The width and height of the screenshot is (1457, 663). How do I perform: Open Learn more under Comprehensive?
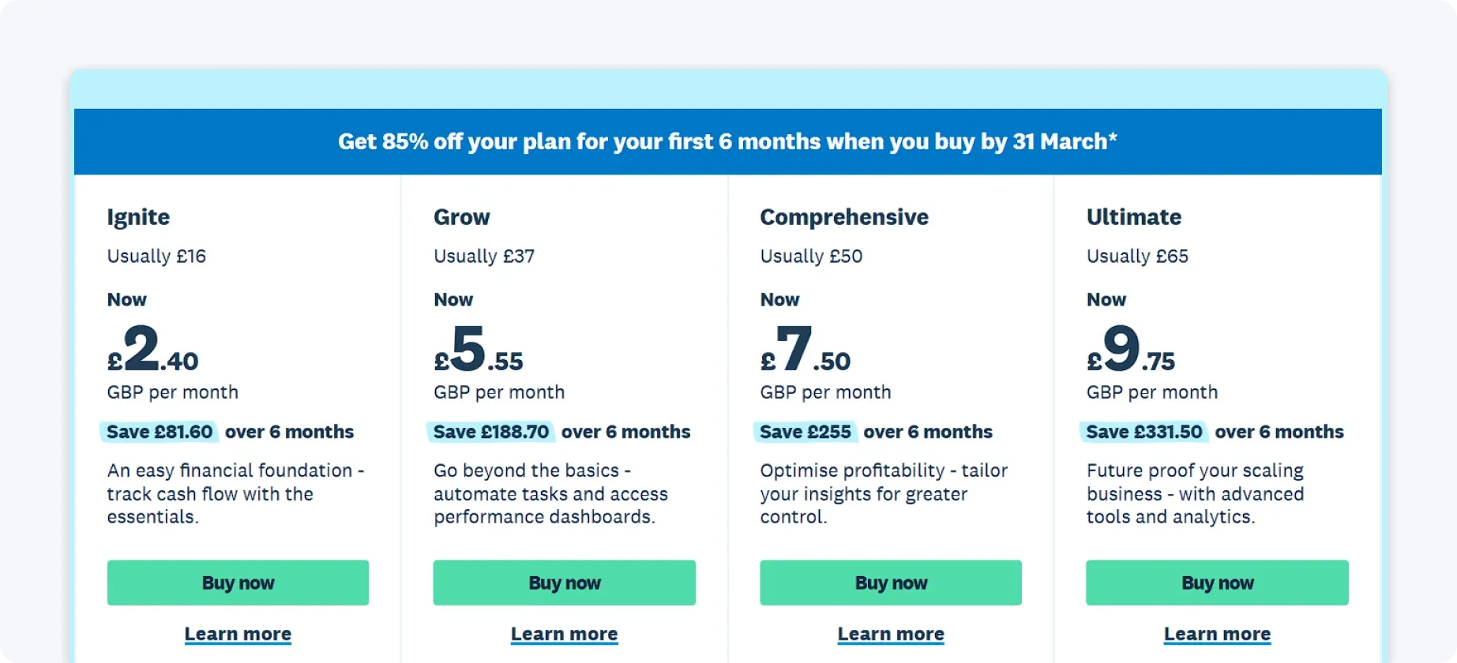pyautogui.click(x=891, y=634)
